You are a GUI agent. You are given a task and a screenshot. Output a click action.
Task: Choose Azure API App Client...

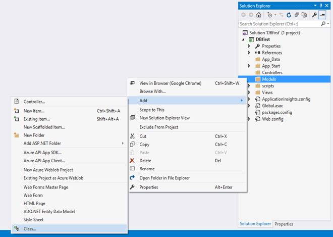point(69,161)
